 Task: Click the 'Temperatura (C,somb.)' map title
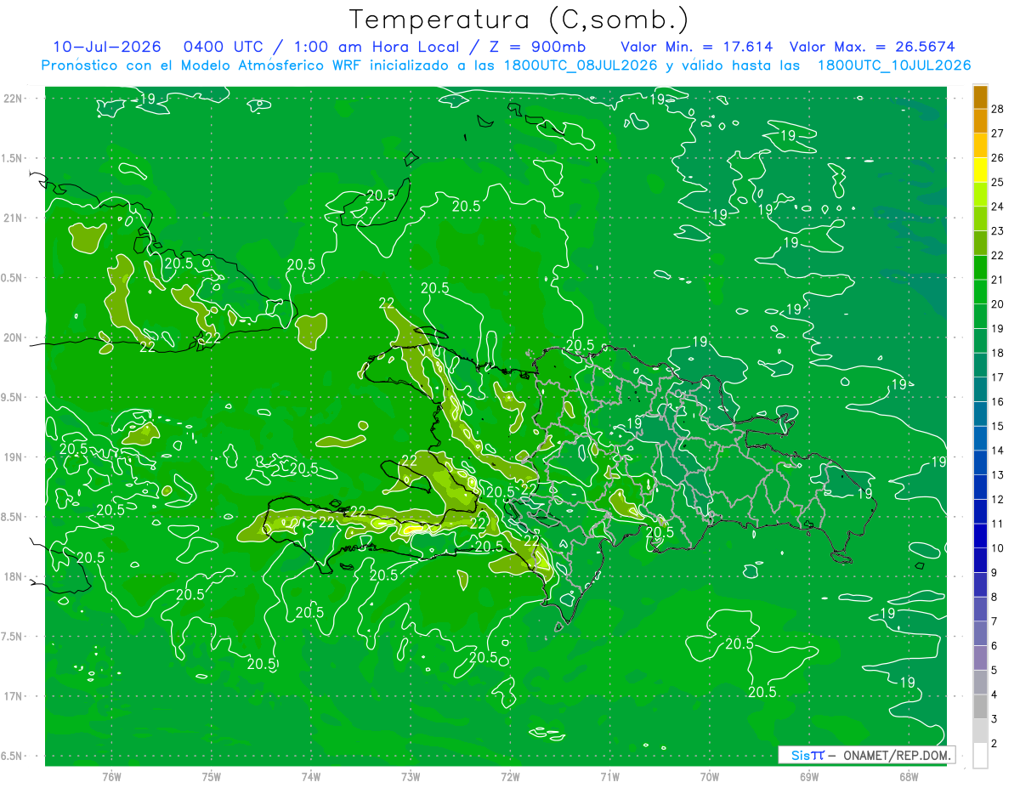coord(518,20)
